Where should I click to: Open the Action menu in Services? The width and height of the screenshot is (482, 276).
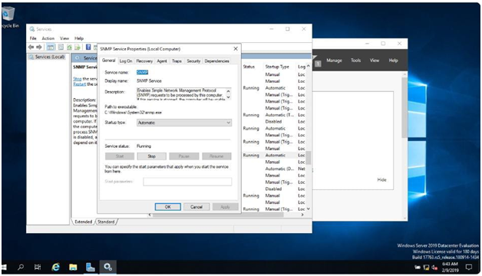48,38
